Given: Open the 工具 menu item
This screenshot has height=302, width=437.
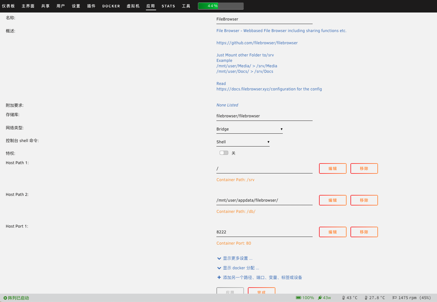Looking at the screenshot, I should click(186, 6).
